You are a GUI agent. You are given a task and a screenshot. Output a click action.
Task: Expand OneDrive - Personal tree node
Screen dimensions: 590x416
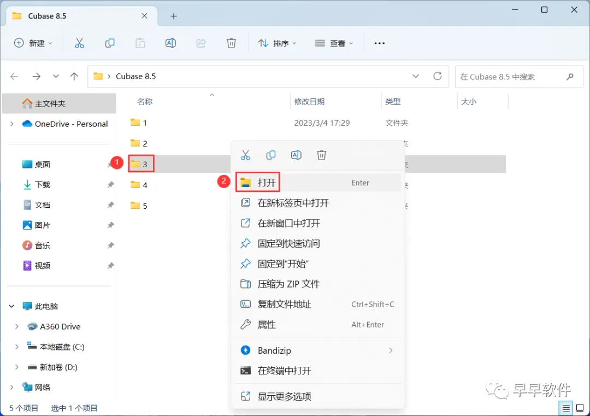11,124
